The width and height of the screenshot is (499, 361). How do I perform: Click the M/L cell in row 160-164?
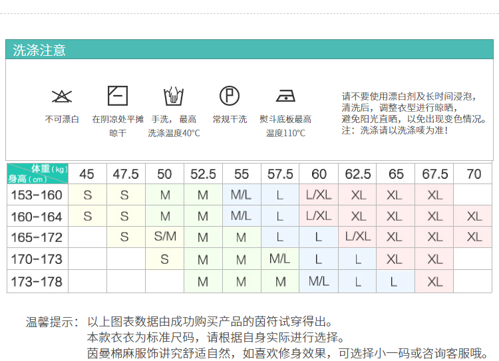(242, 216)
